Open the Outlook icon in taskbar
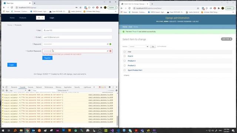237x133 pixels. 33,130
